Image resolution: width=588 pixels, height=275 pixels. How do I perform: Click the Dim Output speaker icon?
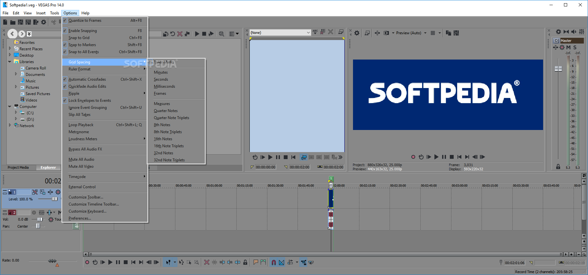point(574,31)
